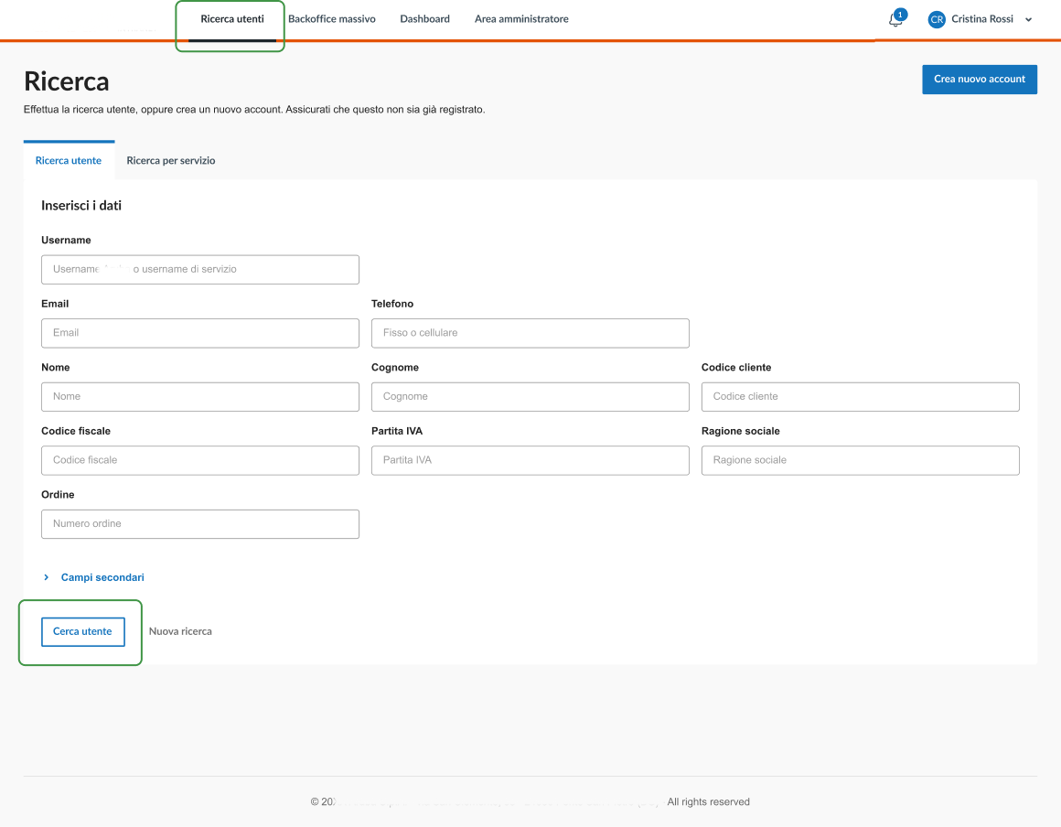
Task: Click the Ragione sociale input
Action: (x=860, y=460)
